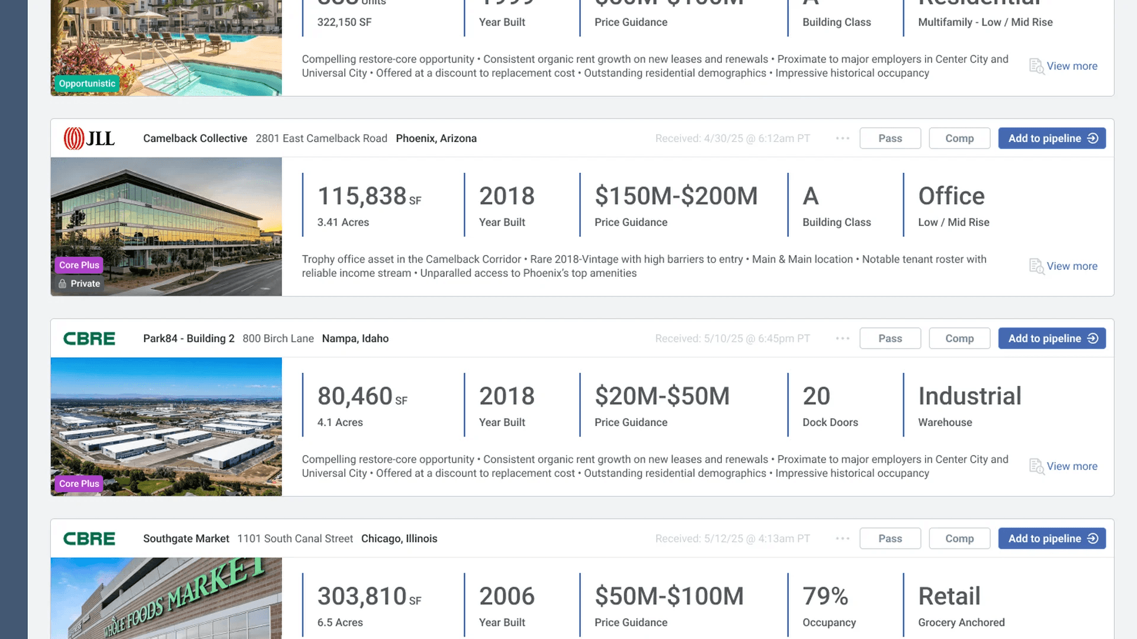Open more options for Park84 - Building 2 listing

click(843, 338)
